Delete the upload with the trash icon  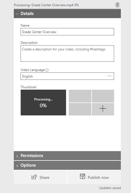click(117, 5)
